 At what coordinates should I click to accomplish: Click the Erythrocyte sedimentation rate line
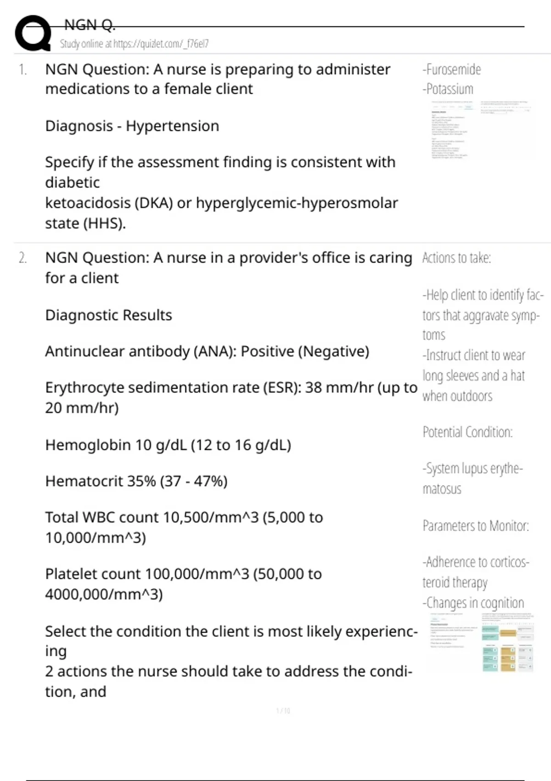click(231, 388)
